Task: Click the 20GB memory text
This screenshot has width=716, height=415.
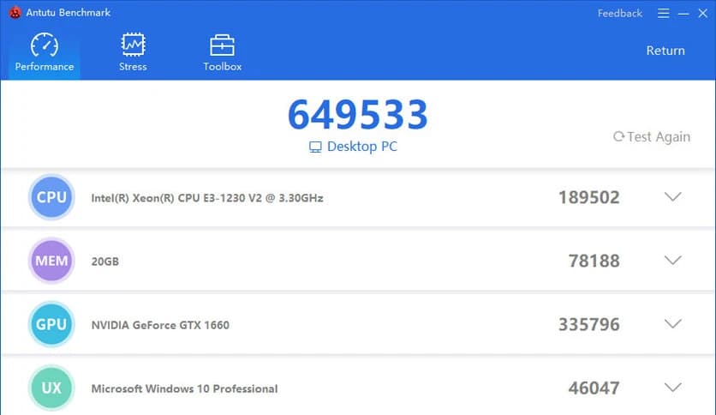Action: click(105, 262)
